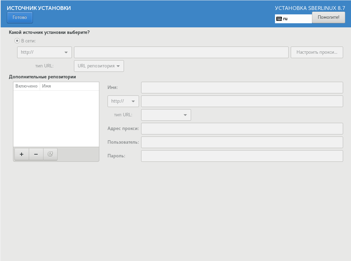Open the additional repository 'тип URL' dropdown
The height and width of the screenshot is (261, 351).
166,115
